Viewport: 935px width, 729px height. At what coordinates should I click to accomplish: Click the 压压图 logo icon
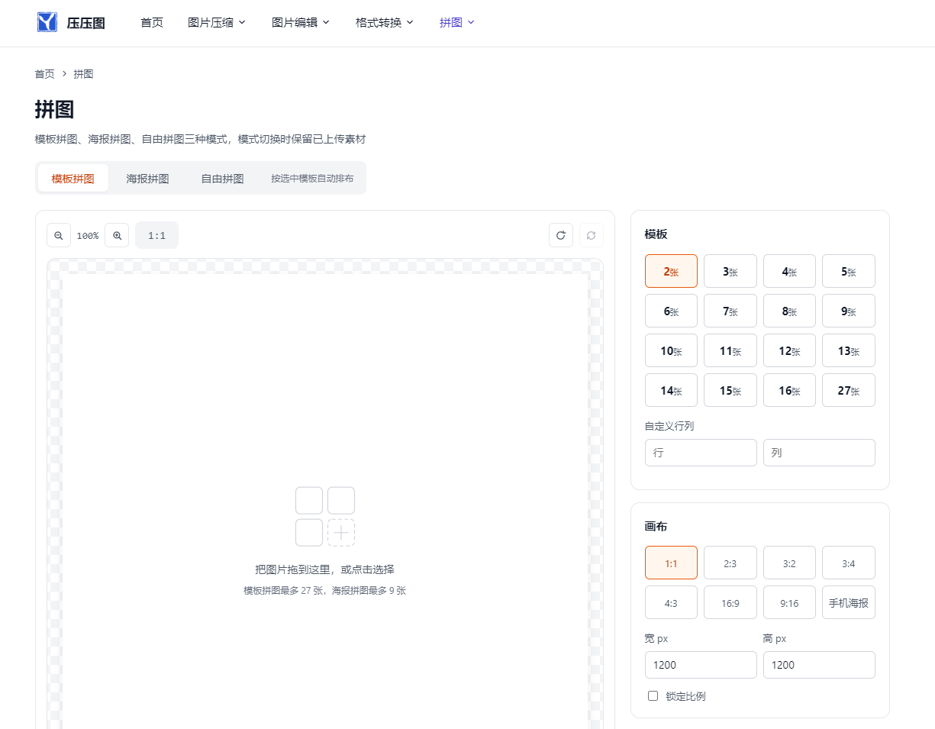47,22
